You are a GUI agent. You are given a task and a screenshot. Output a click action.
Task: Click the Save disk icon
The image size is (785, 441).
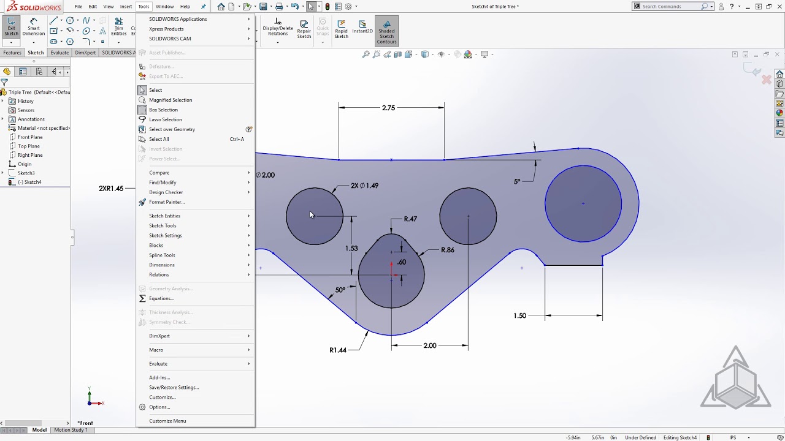pos(263,7)
